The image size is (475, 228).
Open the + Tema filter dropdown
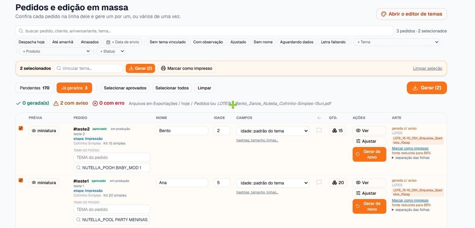click(397, 42)
